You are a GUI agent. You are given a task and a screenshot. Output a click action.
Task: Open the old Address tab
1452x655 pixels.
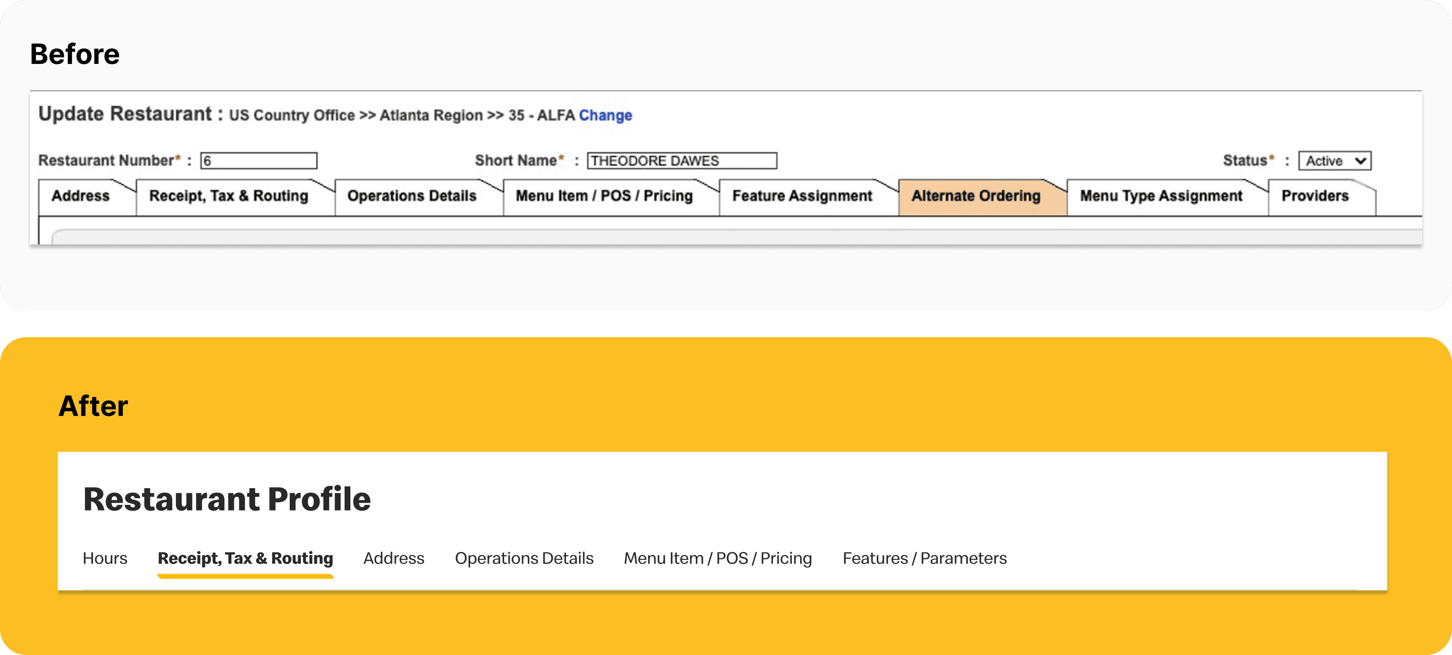(81, 196)
